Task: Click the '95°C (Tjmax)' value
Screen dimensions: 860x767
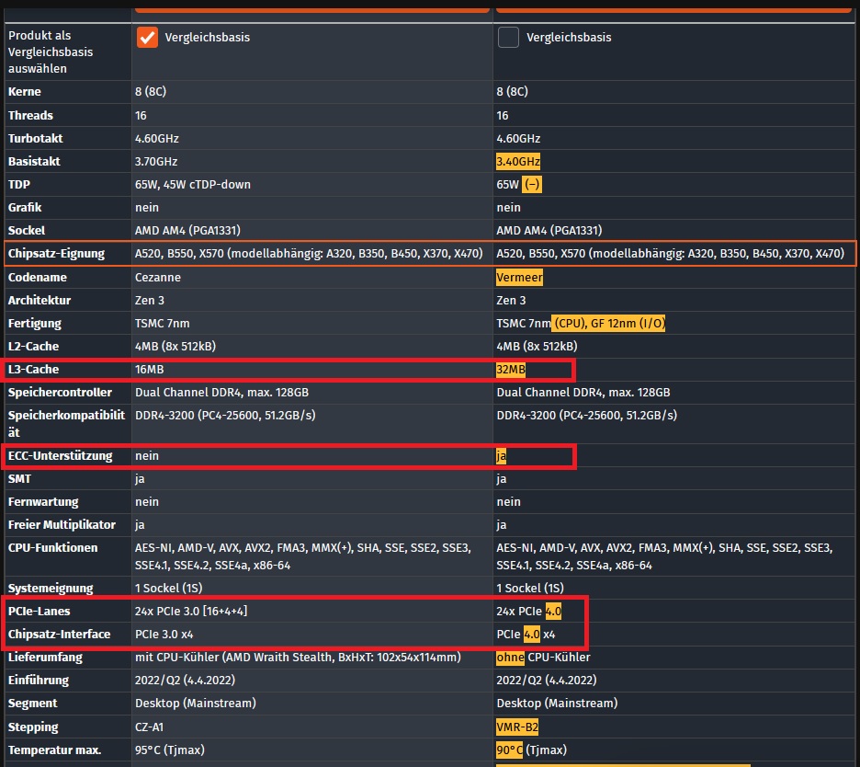Action: 169,750
